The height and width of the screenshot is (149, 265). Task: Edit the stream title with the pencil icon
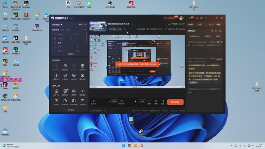pos(132,24)
